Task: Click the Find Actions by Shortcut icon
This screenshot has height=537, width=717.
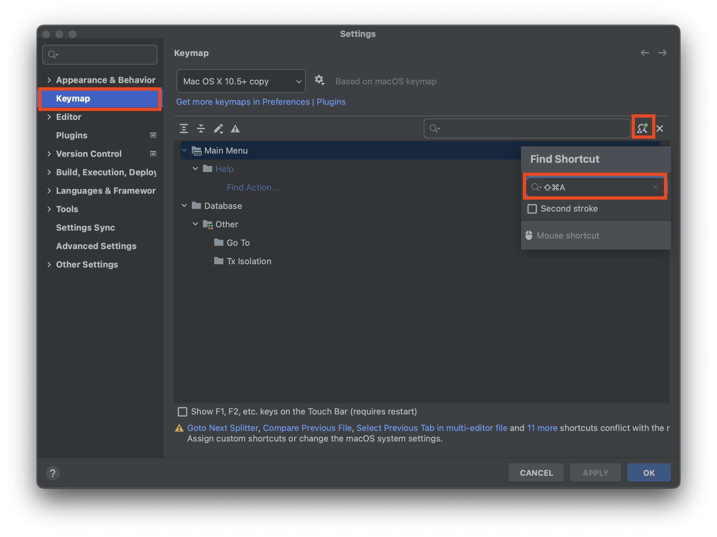Action: (x=643, y=128)
